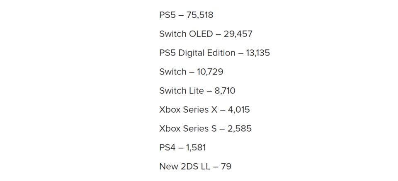This screenshot has height=181, width=398.
Task: Click the Xbox Series X figure 4,015
Action: (239, 110)
